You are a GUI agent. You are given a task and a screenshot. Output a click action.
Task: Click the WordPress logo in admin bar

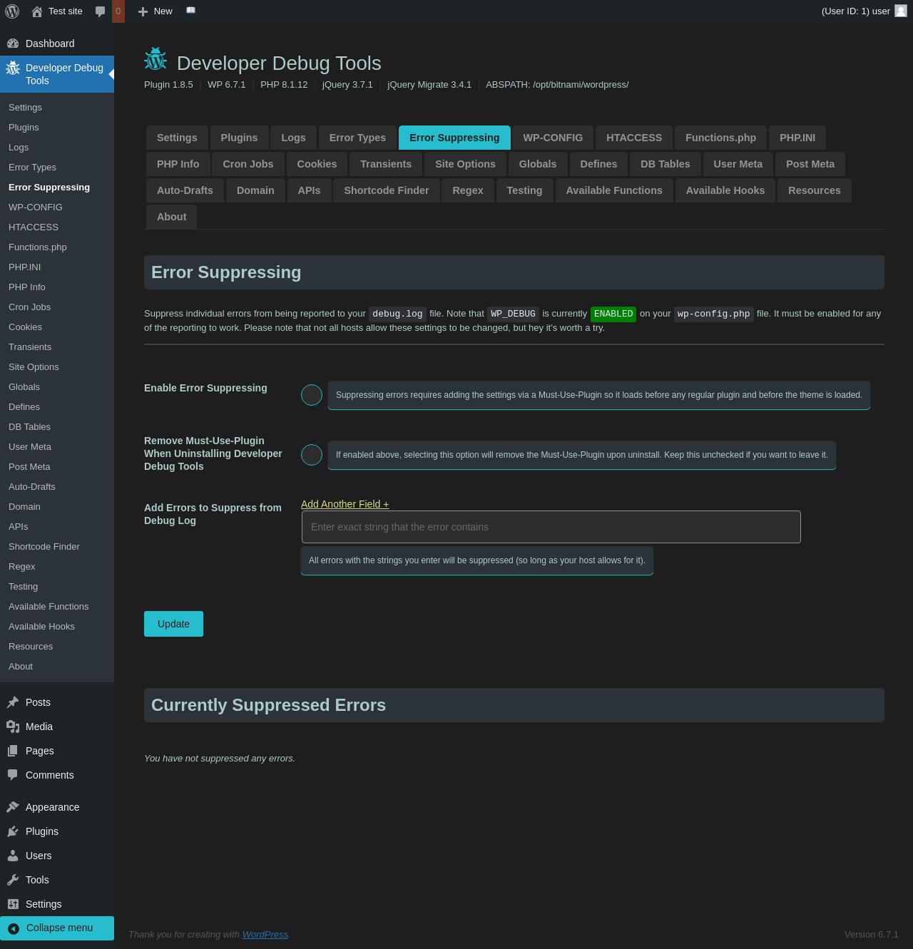(x=12, y=11)
